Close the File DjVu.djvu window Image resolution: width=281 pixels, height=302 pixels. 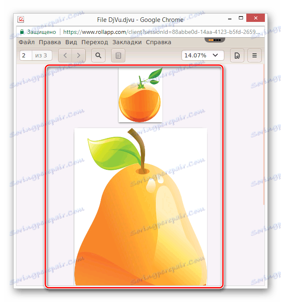[x=255, y=18]
